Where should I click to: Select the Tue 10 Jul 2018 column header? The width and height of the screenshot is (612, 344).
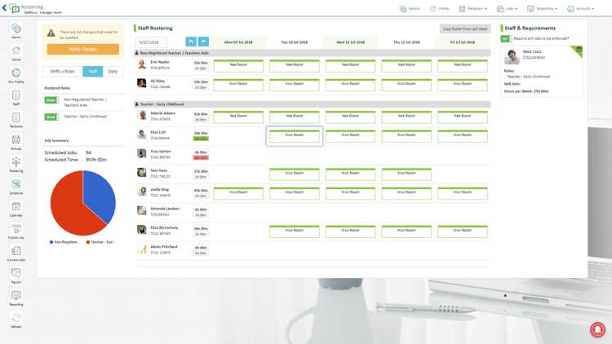click(295, 42)
